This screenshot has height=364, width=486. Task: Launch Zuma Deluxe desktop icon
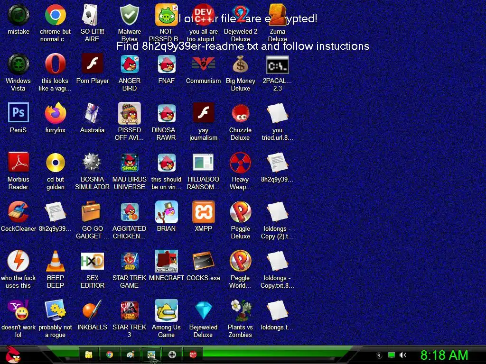[x=277, y=15]
